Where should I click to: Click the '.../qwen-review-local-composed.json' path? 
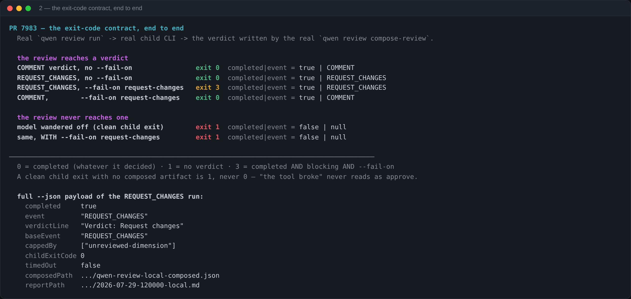coord(150,275)
